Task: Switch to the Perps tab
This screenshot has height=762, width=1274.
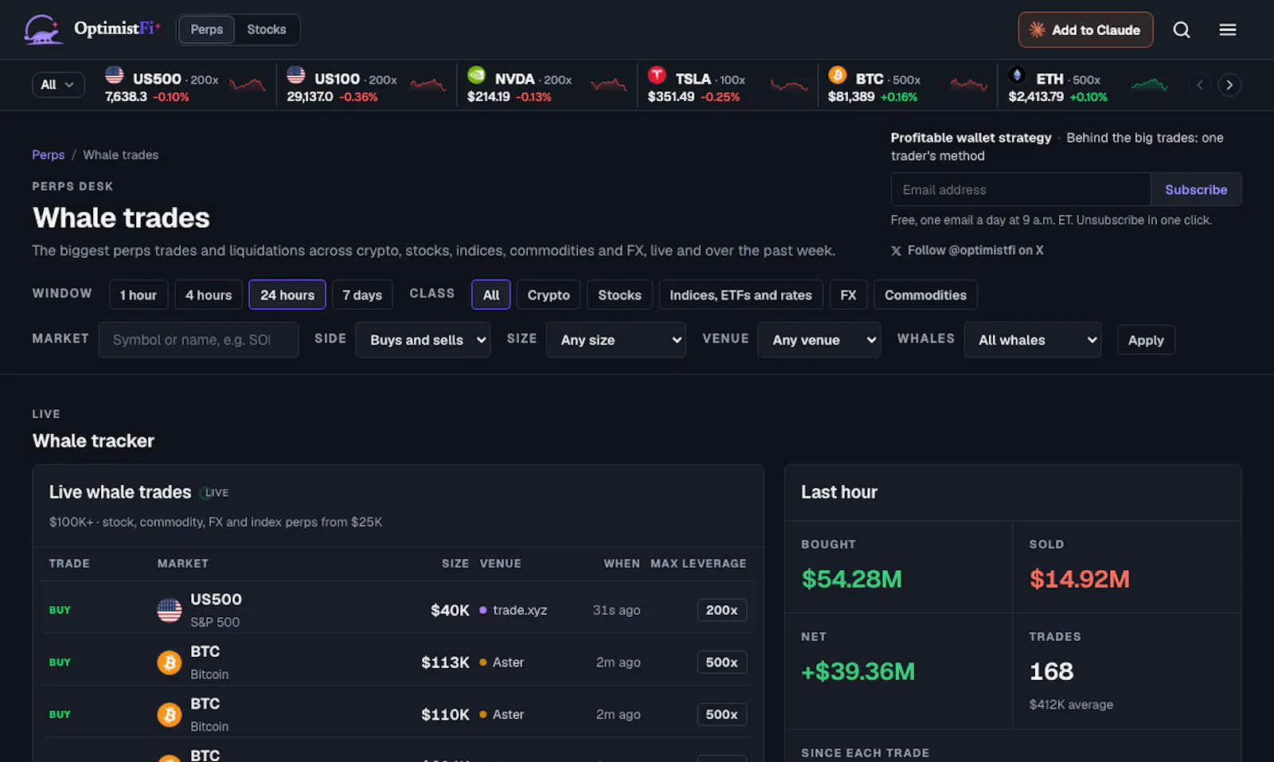Action: (207, 29)
